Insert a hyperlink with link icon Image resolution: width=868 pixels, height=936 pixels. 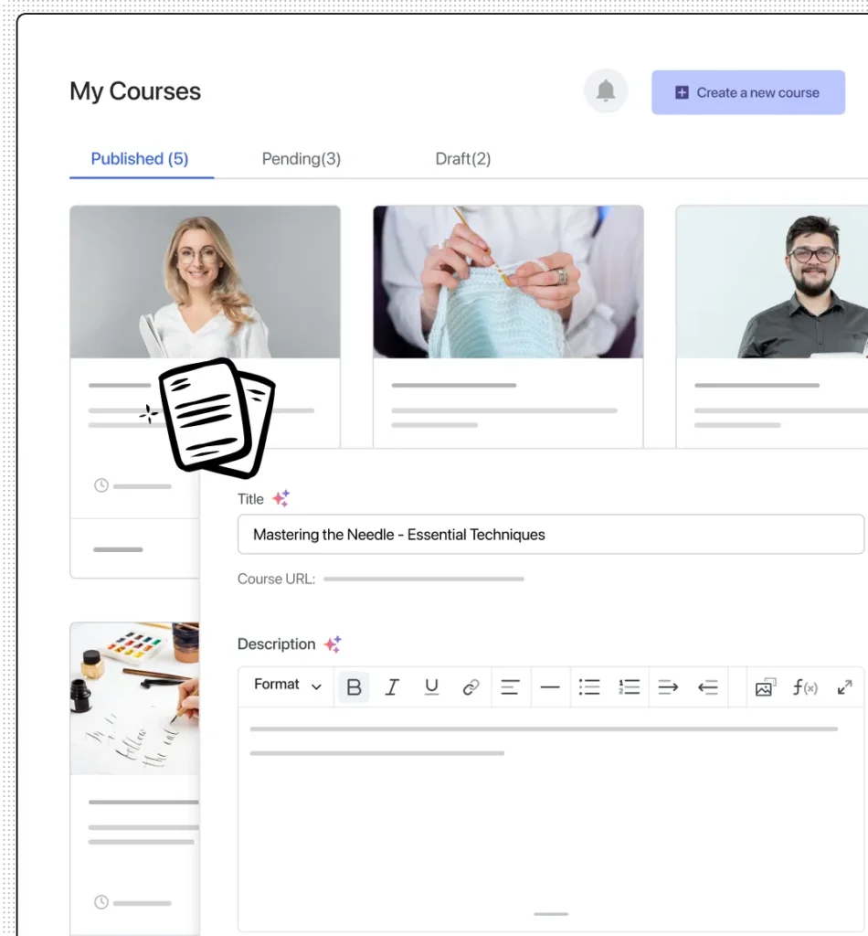(471, 687)
